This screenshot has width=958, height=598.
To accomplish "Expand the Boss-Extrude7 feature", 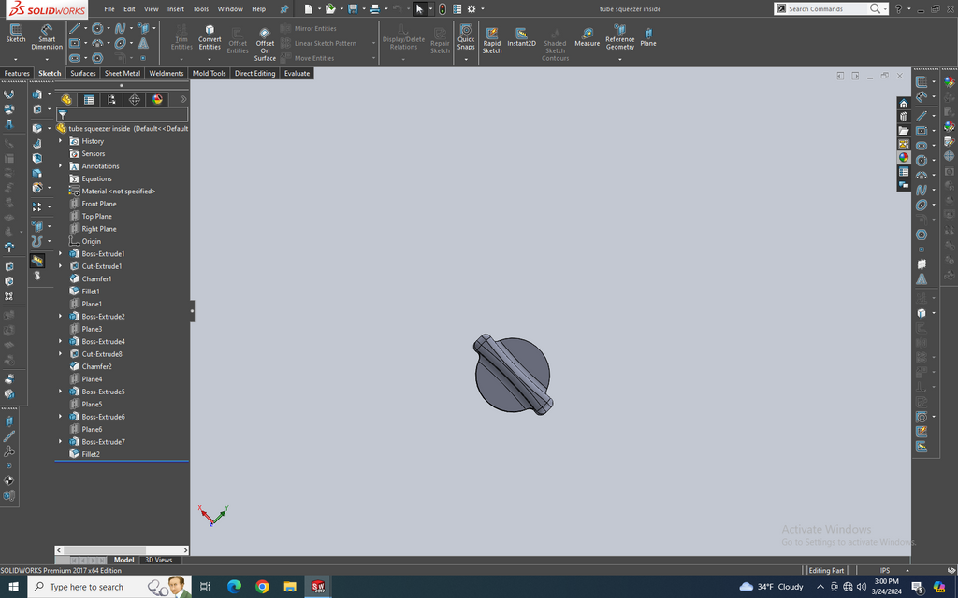I will (61, 441).
